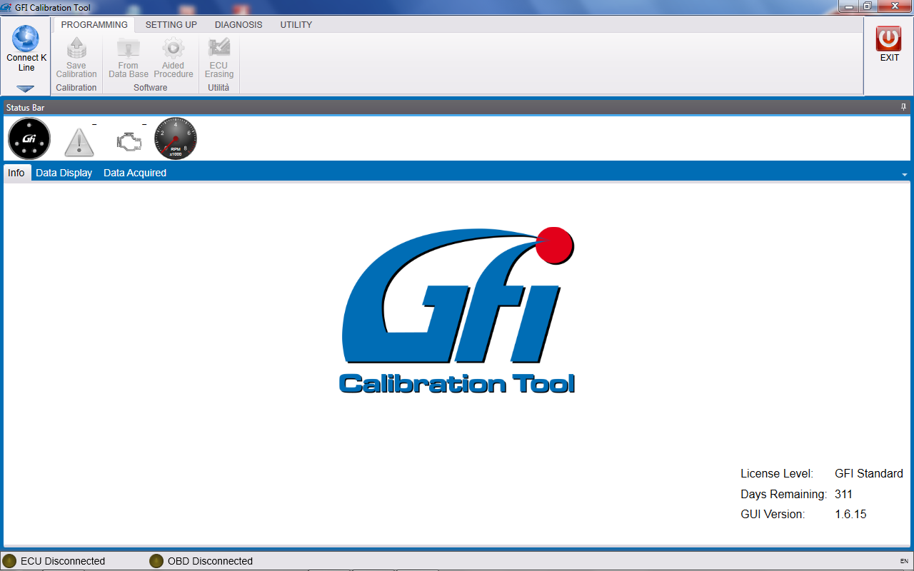914x571 pixels.
Task: Click the GFI Standard license value
Action: pos(869,473)
